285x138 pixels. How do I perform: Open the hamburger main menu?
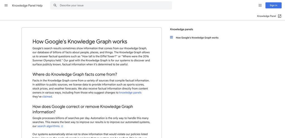click(x=6, y=6)
